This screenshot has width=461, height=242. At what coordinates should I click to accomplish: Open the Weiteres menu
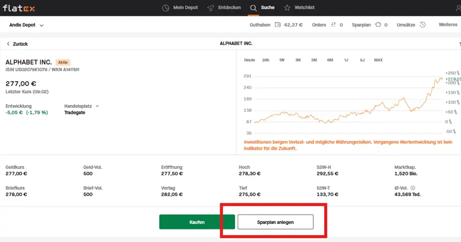pyautogui.click(x=447, y=25)
